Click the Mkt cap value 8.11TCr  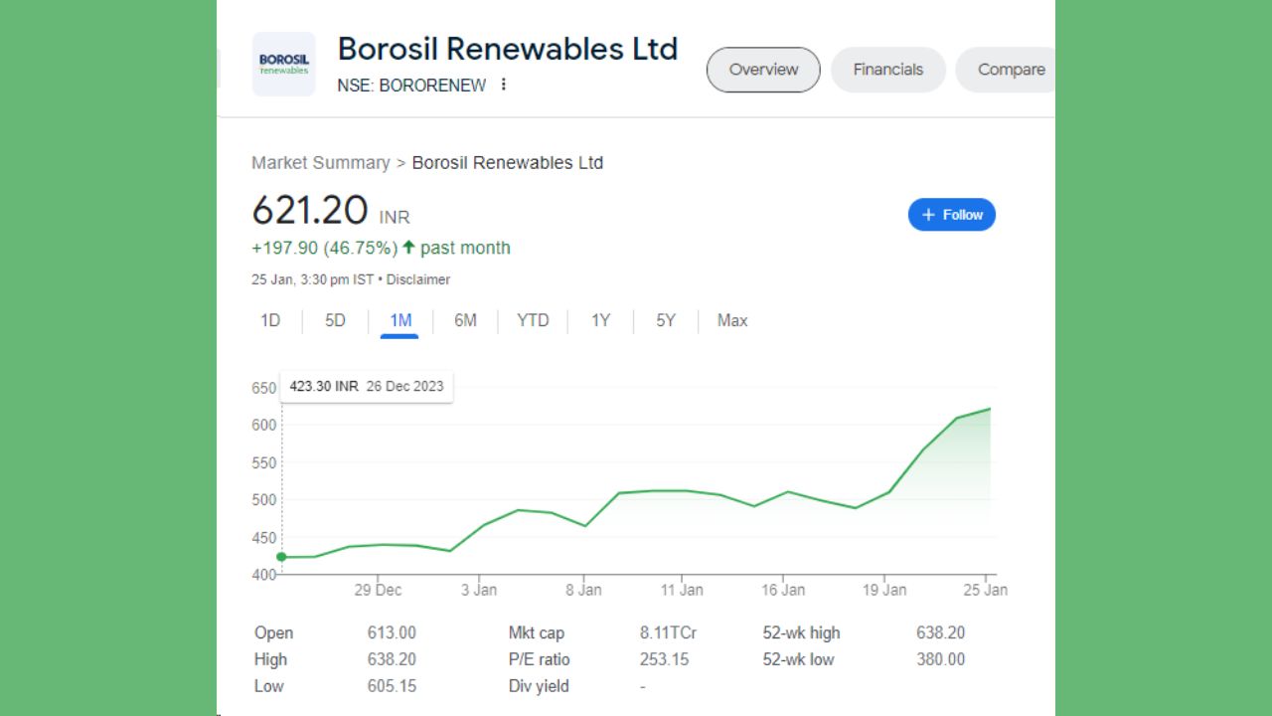pos(668,632)
